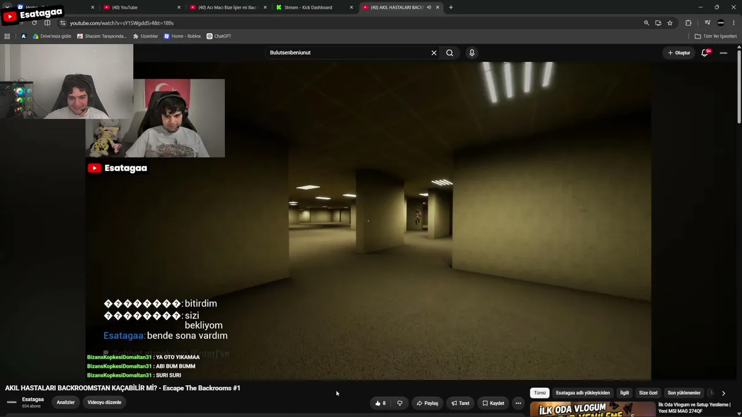The height and width of the screenshot is (417, 742).
Task: Start voice search with the microphone
Action: (472, 53)
